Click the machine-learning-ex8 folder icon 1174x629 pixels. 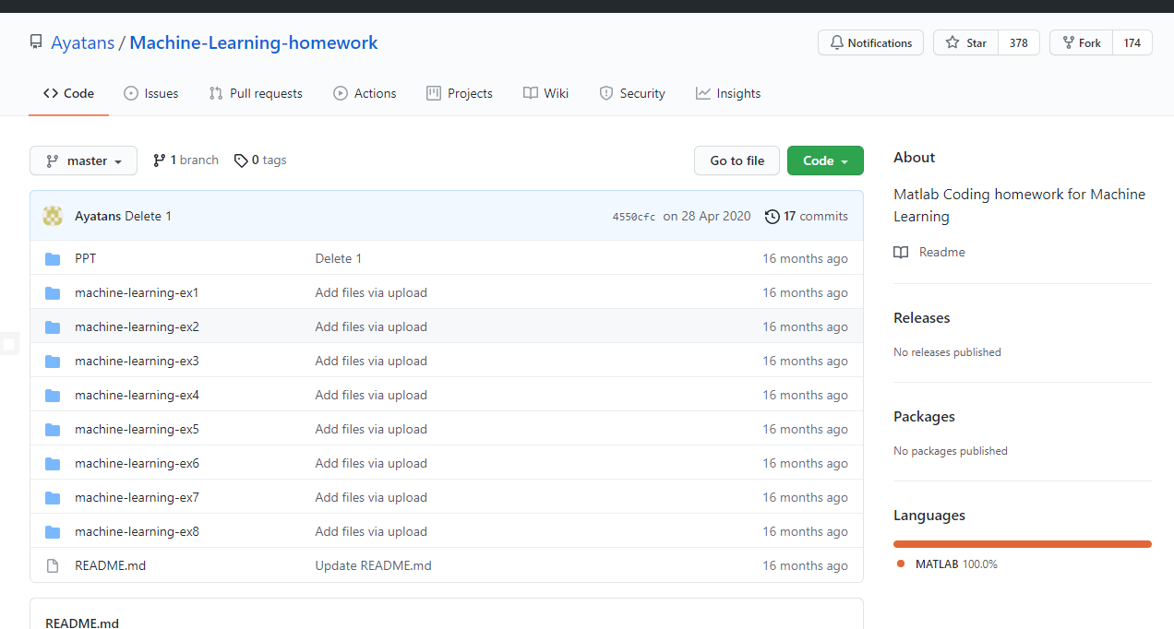tap(53, 532)
